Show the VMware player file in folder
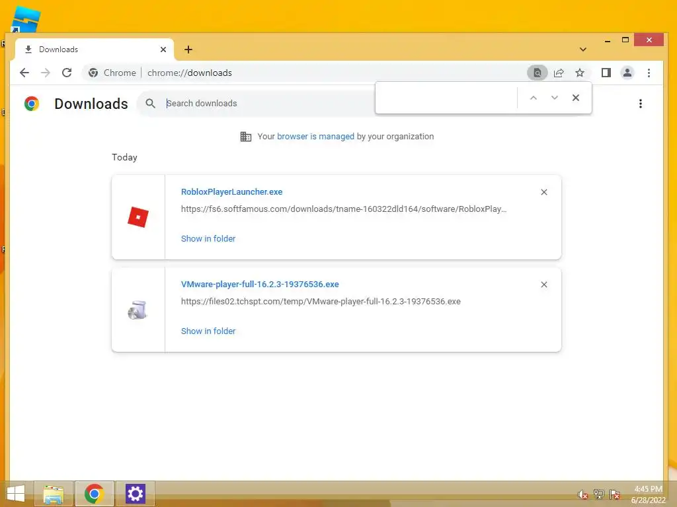The width and height of the screenshot is (677, 507). 208,331
